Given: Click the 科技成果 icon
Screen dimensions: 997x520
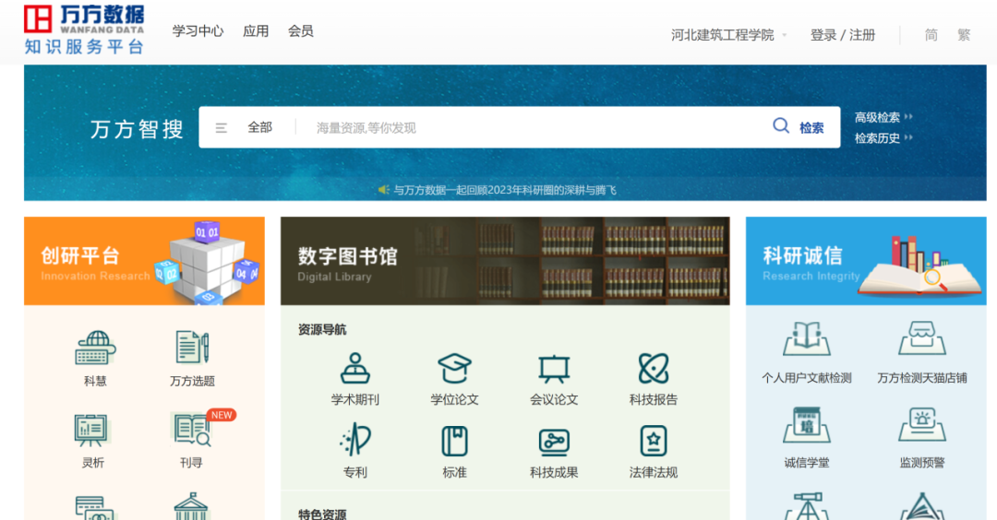Looking at the screenshot, I should point(554,443).
